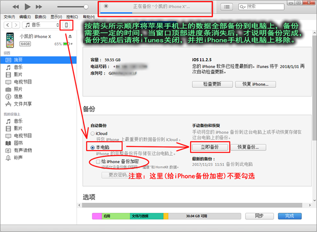Click the vertical scrollbar thumb

point(314,89)
